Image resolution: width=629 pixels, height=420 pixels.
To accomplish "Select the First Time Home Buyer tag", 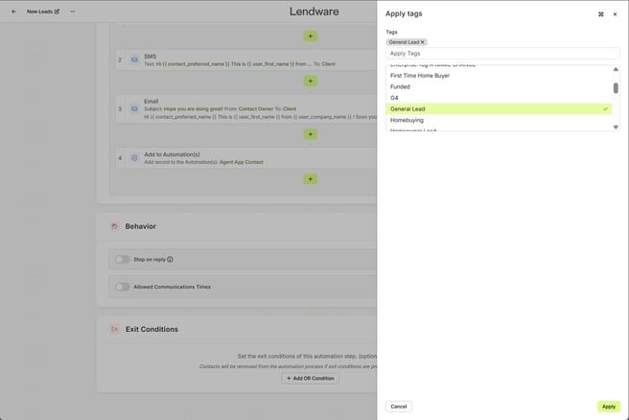I will point(420,75).
